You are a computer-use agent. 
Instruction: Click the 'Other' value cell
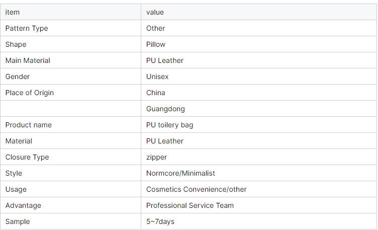[156, 28]
